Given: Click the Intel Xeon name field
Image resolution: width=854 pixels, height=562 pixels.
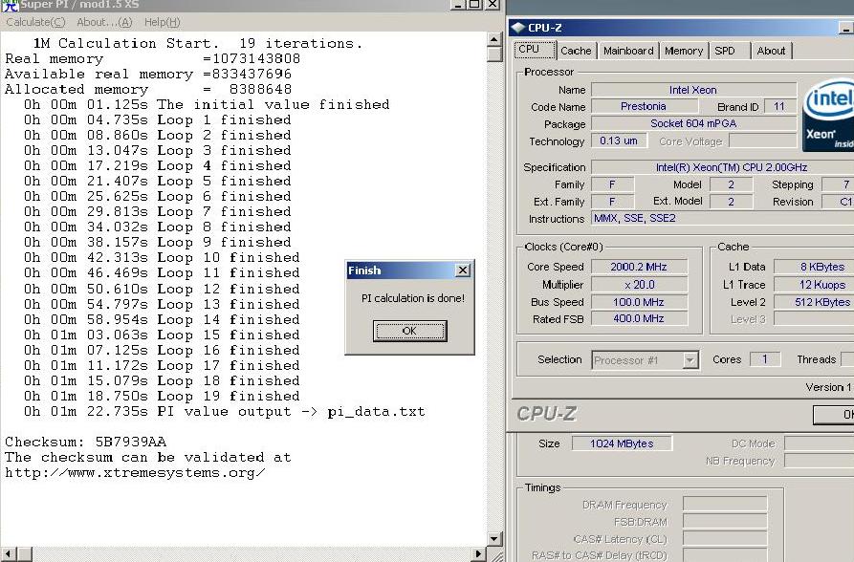Looking at the screenshot, I should click(x=694, y=90).
